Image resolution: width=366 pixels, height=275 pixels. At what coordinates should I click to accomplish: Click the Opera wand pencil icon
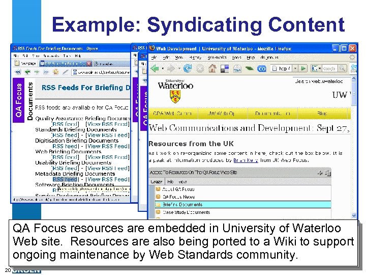point(65,72)
